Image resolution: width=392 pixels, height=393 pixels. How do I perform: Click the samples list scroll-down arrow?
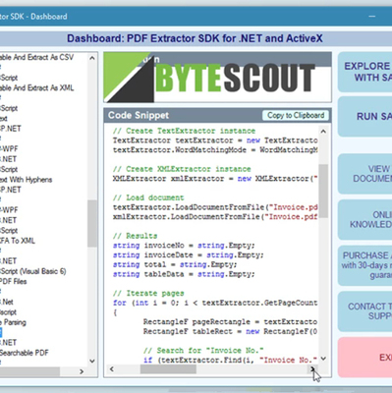coord(92,362)
